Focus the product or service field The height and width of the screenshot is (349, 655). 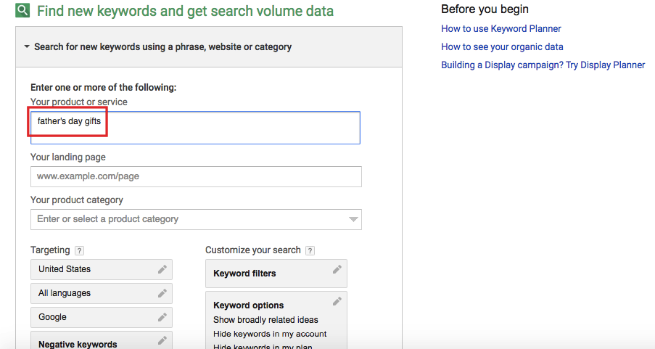coord(195,128)
